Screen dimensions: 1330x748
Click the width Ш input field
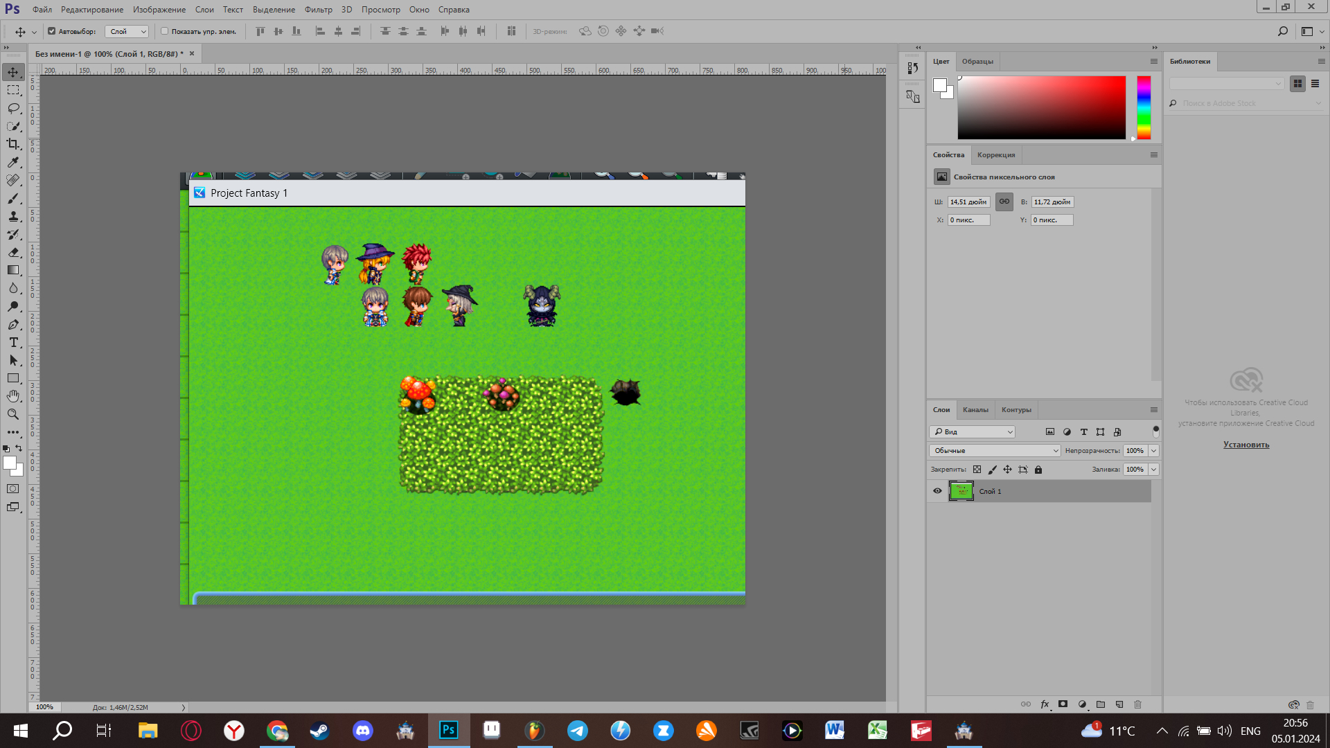coord(968,202)
